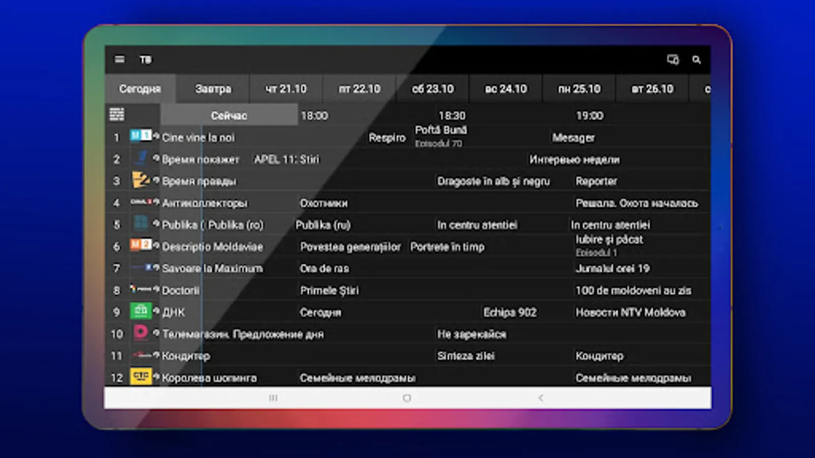Click the search icon in the top bar
The width and height of the screenshot is (815, 458).
coord(696,60)
